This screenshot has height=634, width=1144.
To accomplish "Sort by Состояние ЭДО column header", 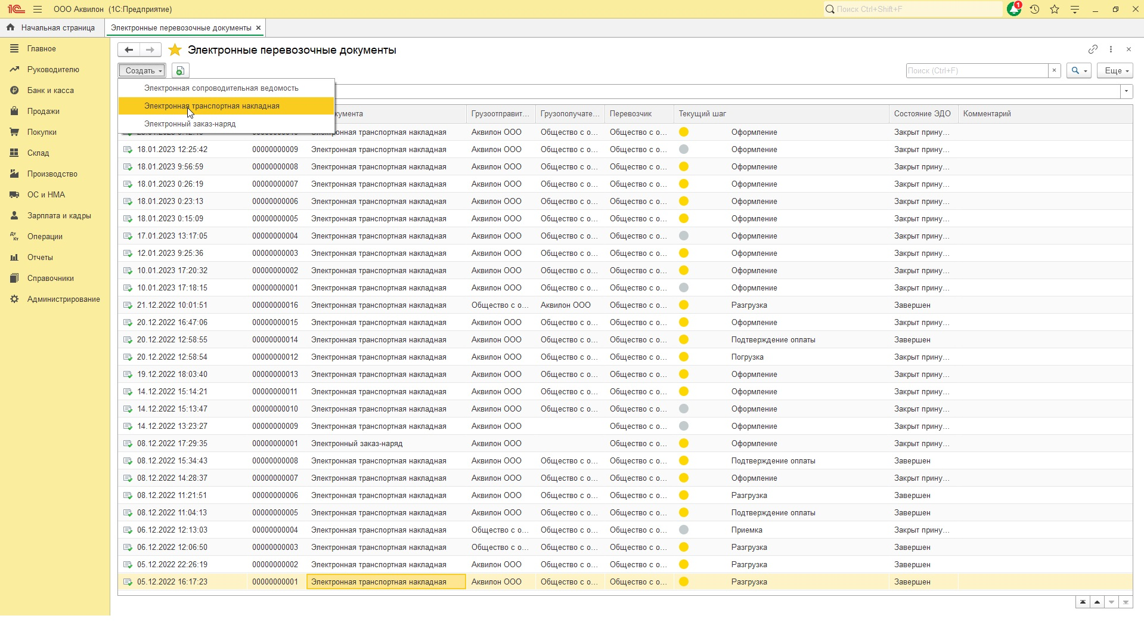I will coord(922,114).
